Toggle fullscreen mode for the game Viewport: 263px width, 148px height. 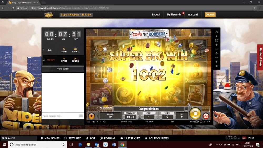coord(216,40)
